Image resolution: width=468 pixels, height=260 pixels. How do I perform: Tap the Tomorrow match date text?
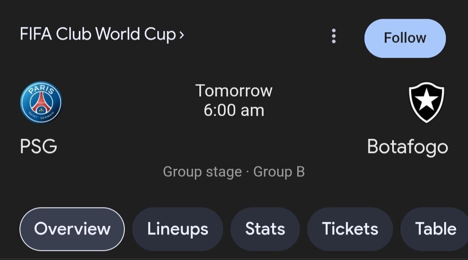click(x=234, y=91)
